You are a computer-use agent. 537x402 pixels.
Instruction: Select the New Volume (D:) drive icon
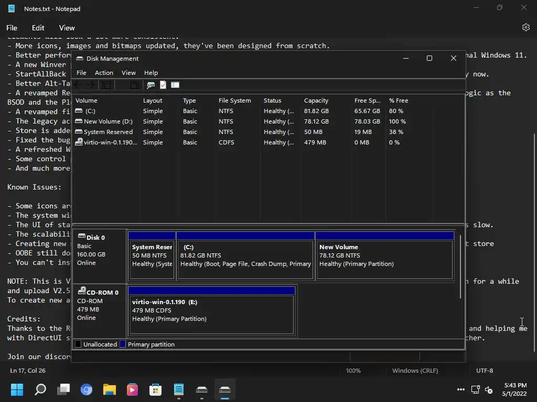point(79,121)
